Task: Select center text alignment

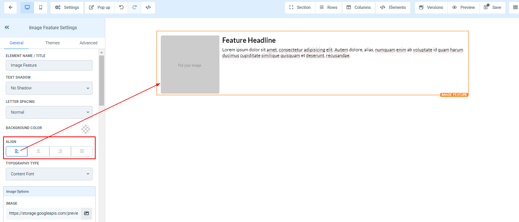Action: click(x=38, y=151)
